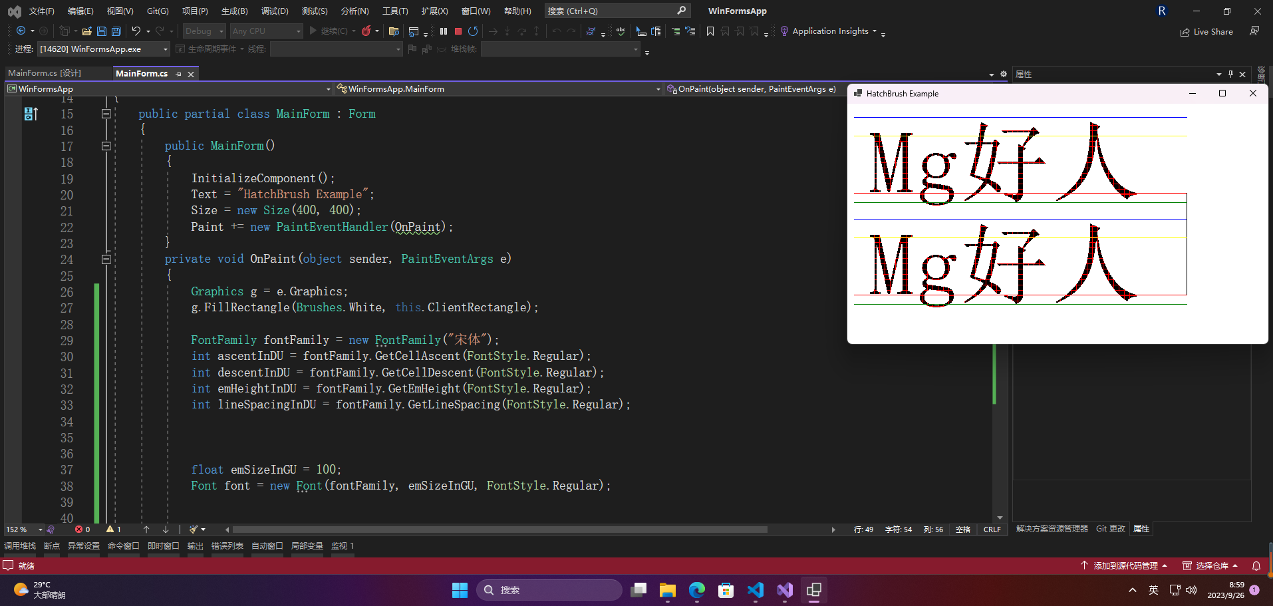Pin the 属性 properties panel

click(x=1230, y=74)
